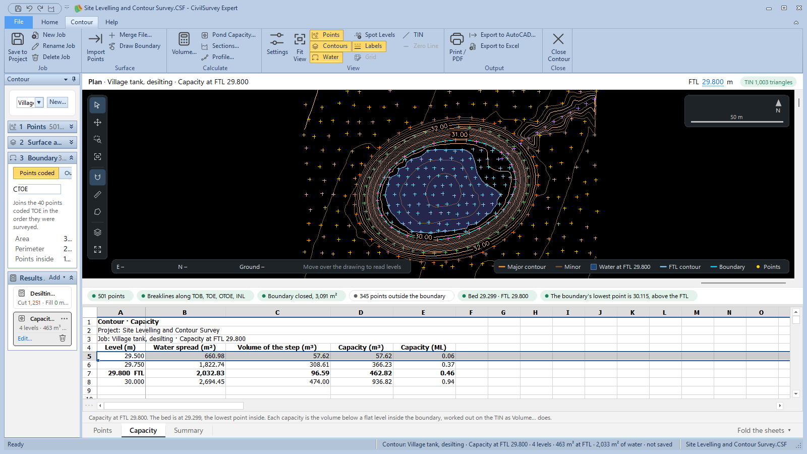Image resolution: width=807 pixels, height=454 pixels.
Task: Click Export to AutoCAD...
Action: point(502,35)
